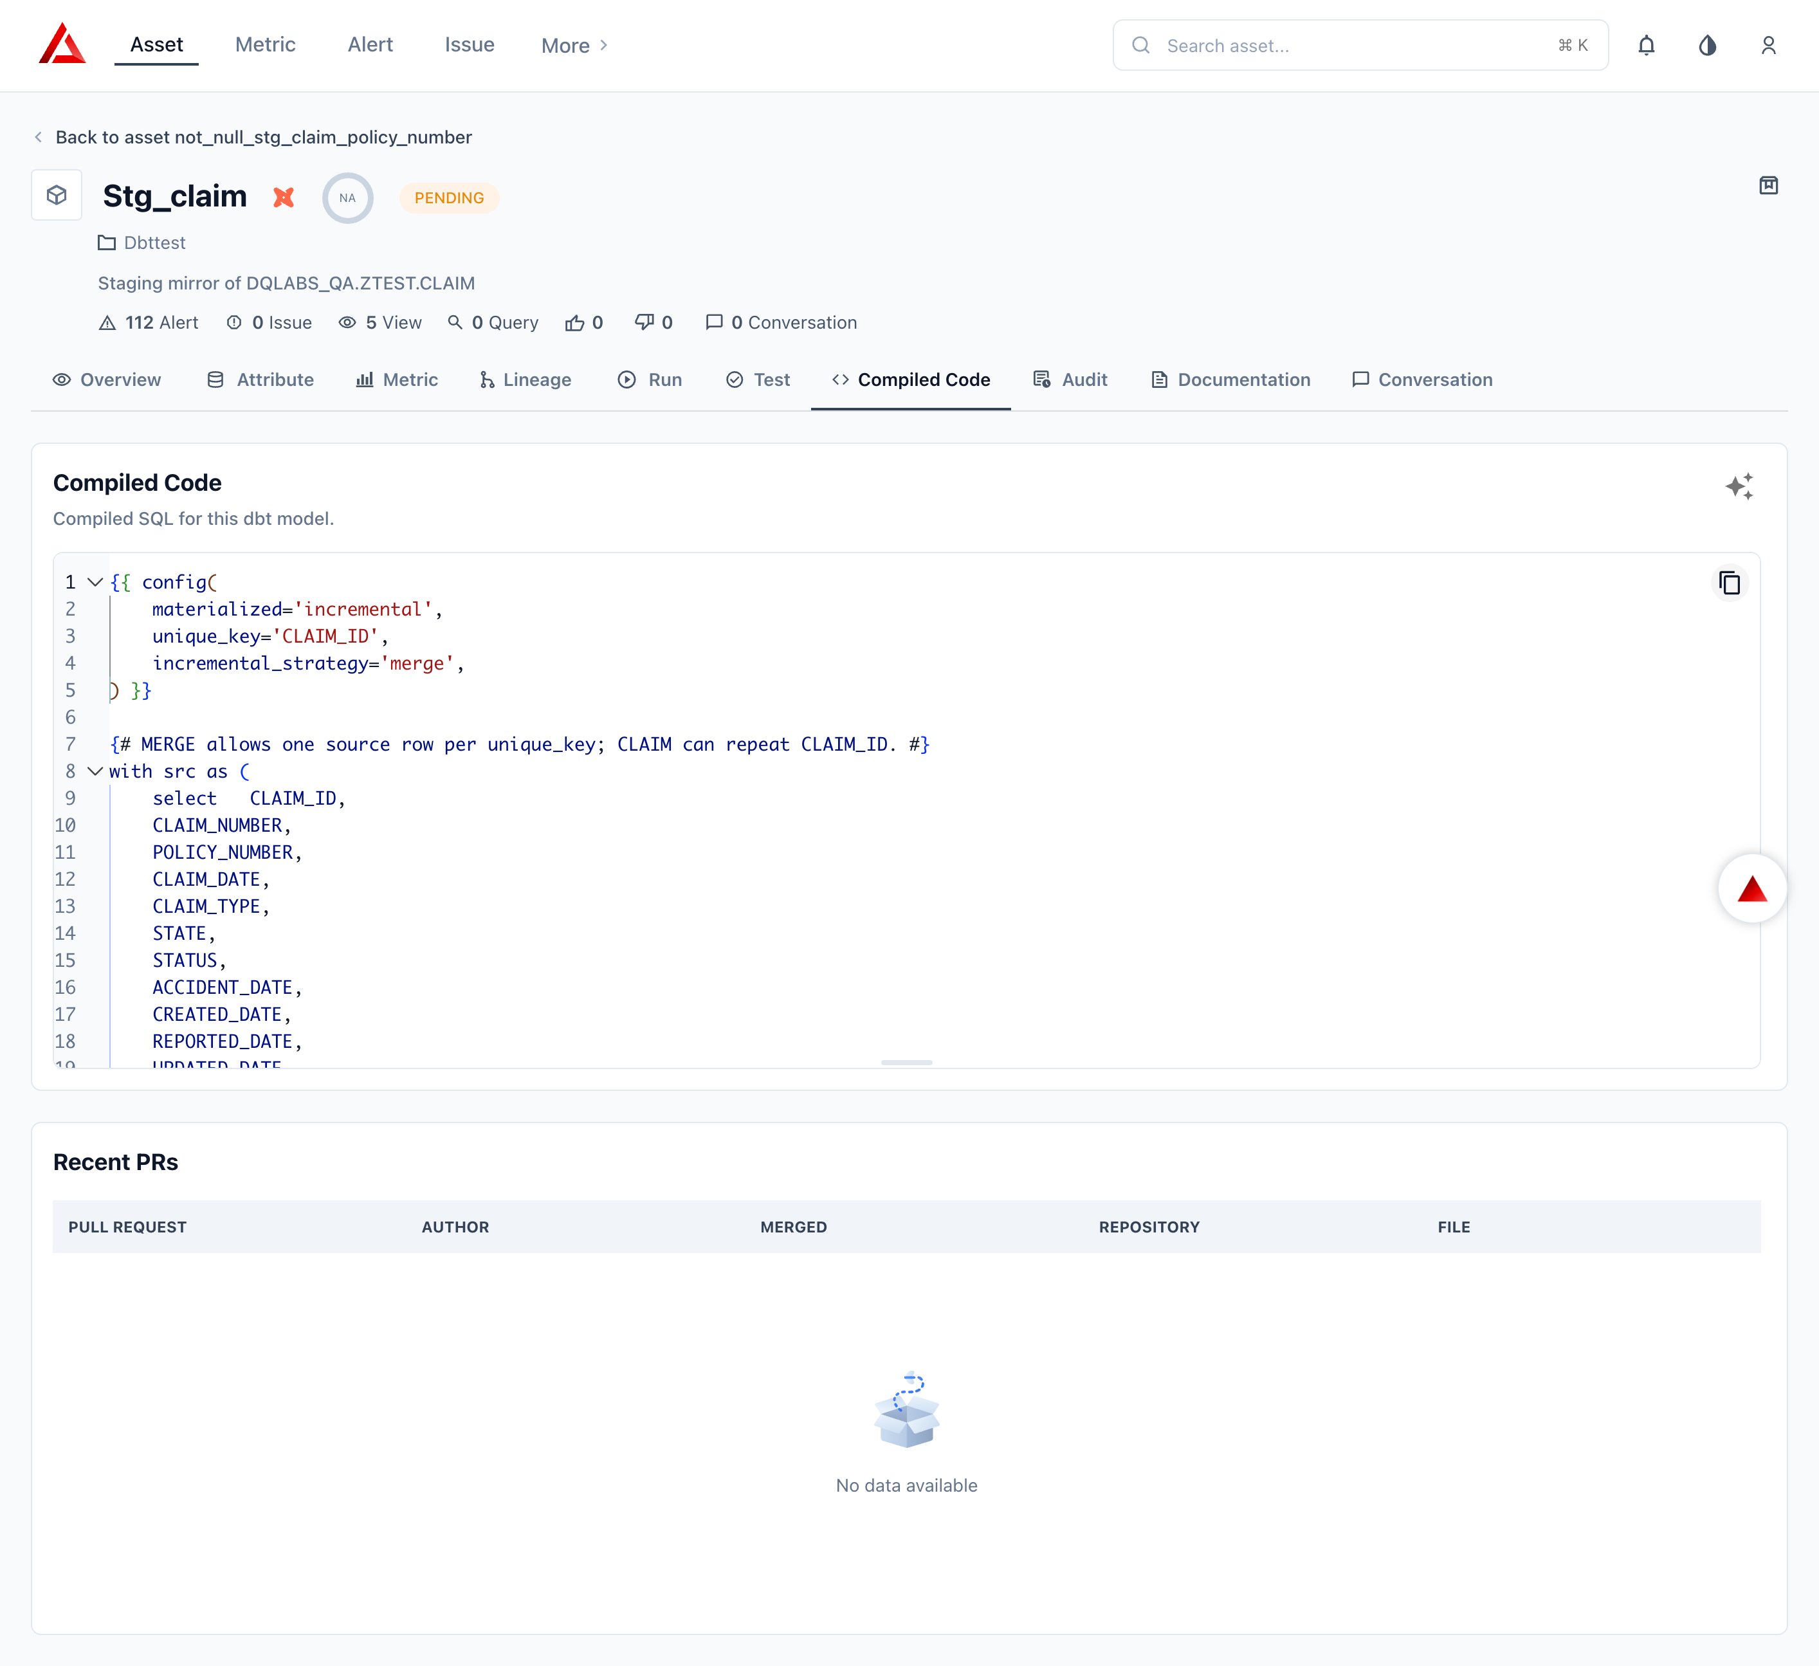The image size is (1819, 1666).
Task: Click the 0 Query magnifier icon
Action: click(455, 322)
